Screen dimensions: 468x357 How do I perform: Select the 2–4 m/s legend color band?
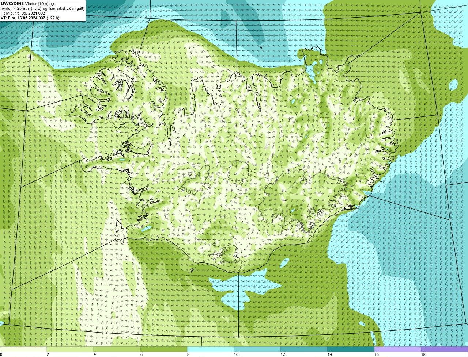tap(70, 349)
